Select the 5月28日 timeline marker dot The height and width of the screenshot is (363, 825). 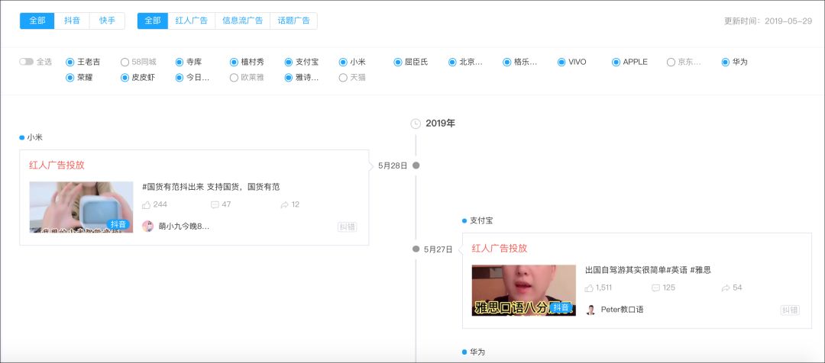(416, 165)
